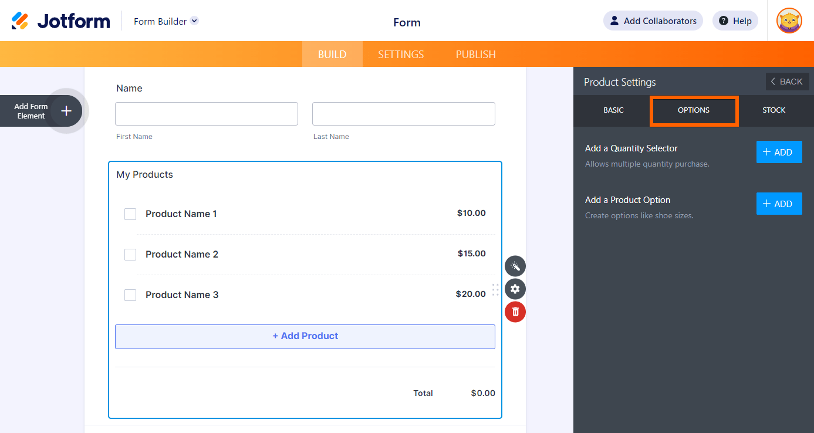Check the Product Name 2 checkbox
This screenshot has height=433, width=814.
pyautogui.click(x=130, y=255)
